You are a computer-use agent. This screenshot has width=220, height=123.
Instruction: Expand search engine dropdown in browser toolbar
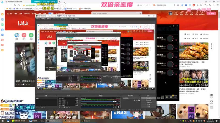tap(155, 5)
